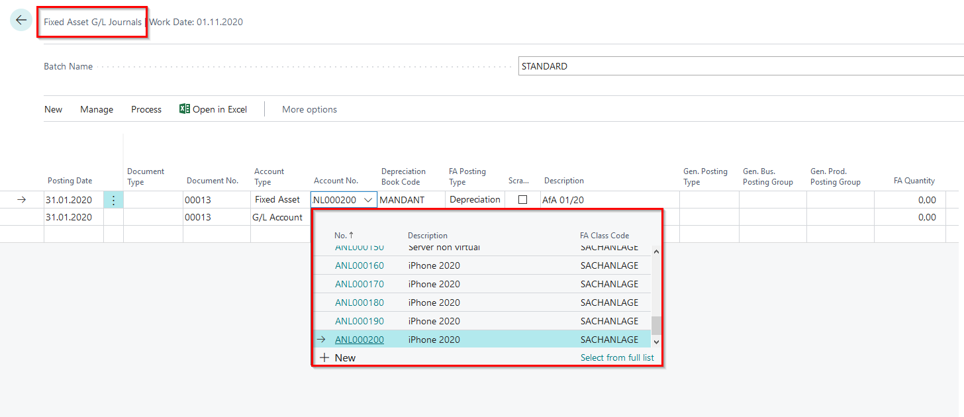This screenshot has width=964, height=417.
Task: Click the Batch Name input field
Action: click(x=740, y=66)
